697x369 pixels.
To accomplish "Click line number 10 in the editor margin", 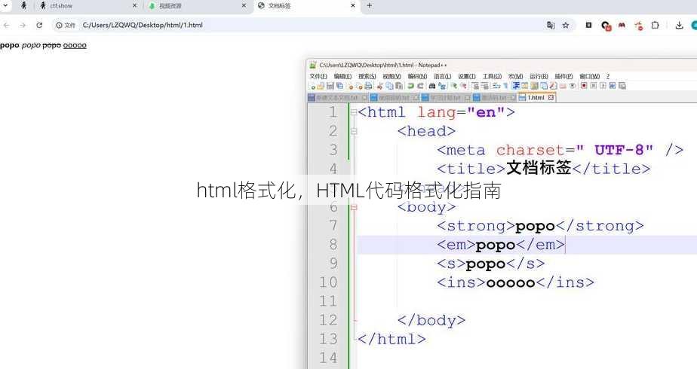I will click(x=328, y=282).
